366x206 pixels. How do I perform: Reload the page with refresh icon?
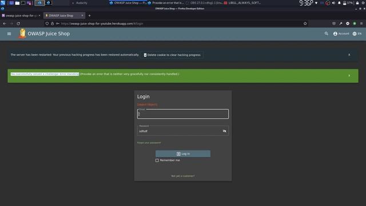coord(18,23)
